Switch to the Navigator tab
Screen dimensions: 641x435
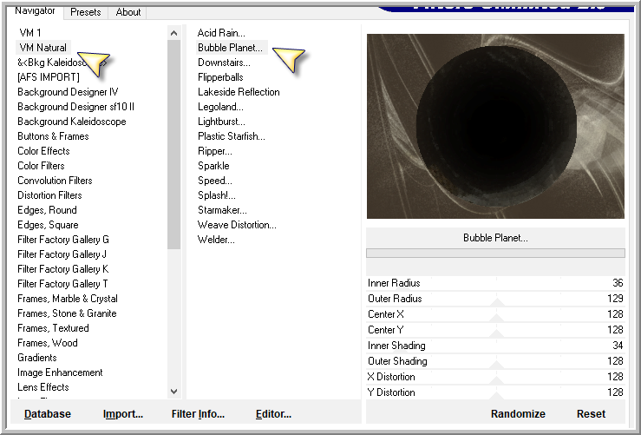pyautogui.click(x=36, y=11)
